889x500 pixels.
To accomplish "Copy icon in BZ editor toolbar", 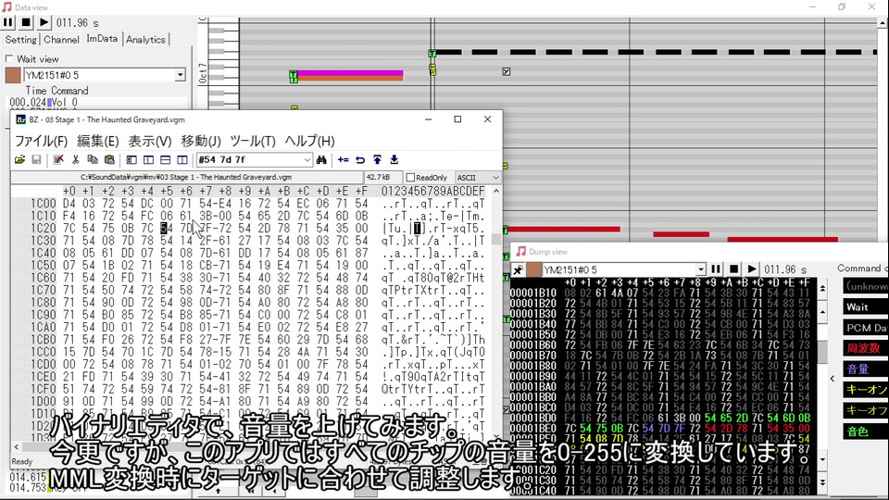I will click(93, 160).
